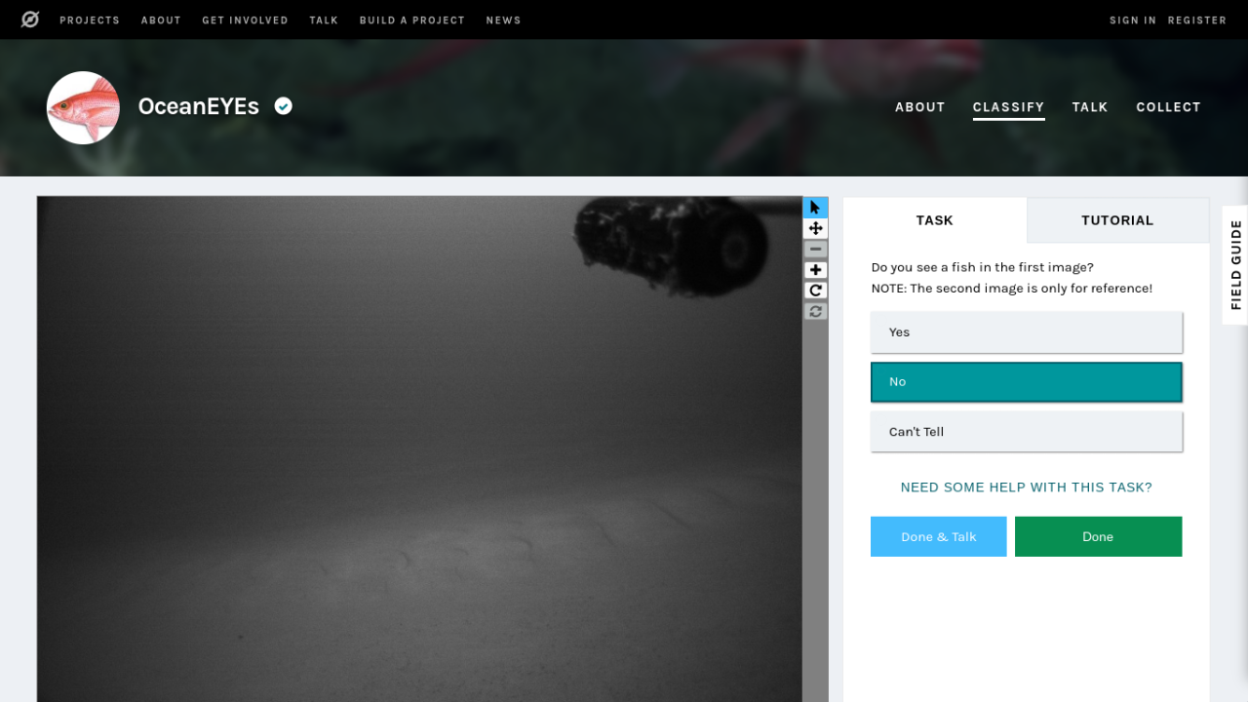1248x702 pixels.
Task: Click Need Some Help With This Task
Action: pos(1027,487)
